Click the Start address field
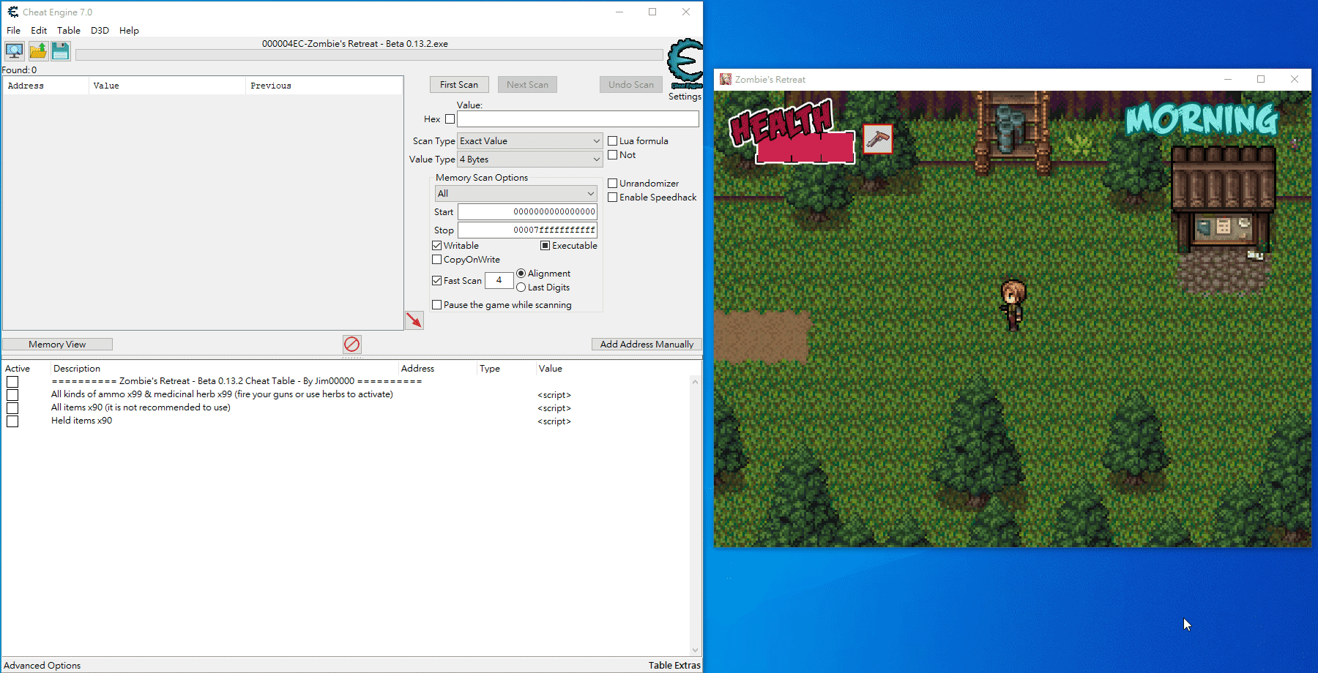Viewport: 1318px width, 673px height. [527, 212]
